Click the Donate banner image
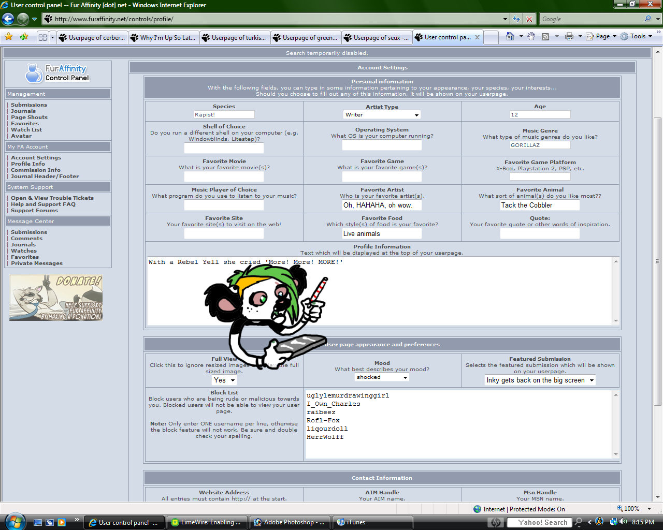 pos(56,298)
